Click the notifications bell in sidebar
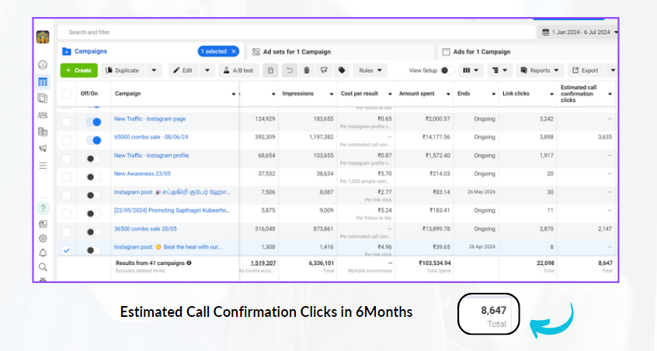The height and width of the screenshot is (351, 657). click(43, 253)
